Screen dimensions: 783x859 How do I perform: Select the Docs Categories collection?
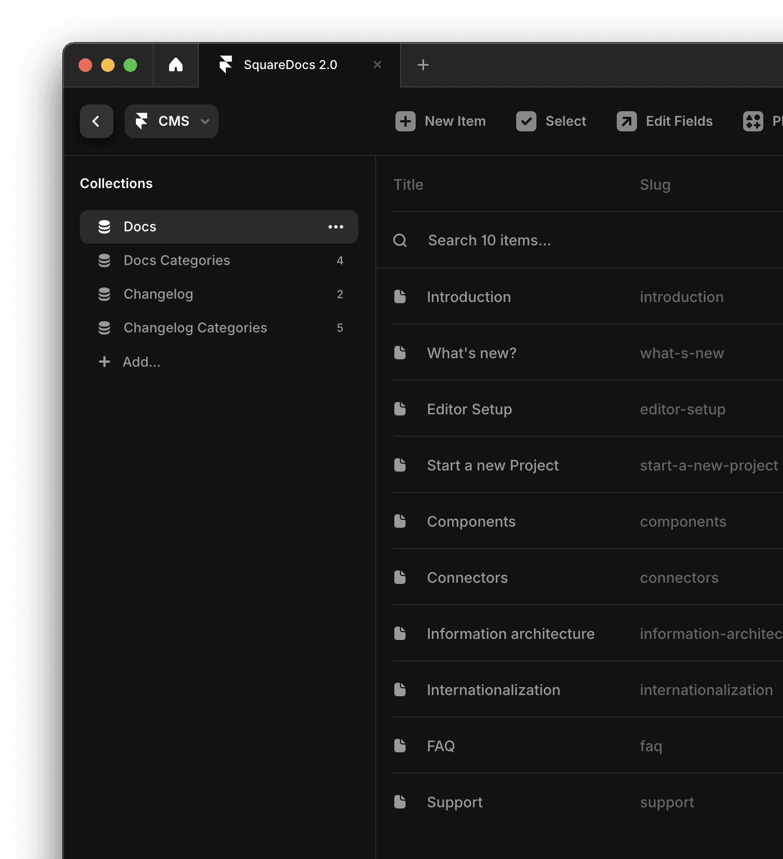pos(219,261)
